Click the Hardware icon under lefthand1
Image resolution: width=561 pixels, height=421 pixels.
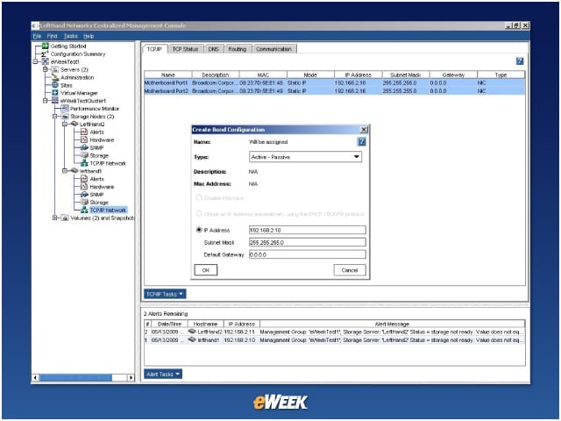tap(84, 187)
